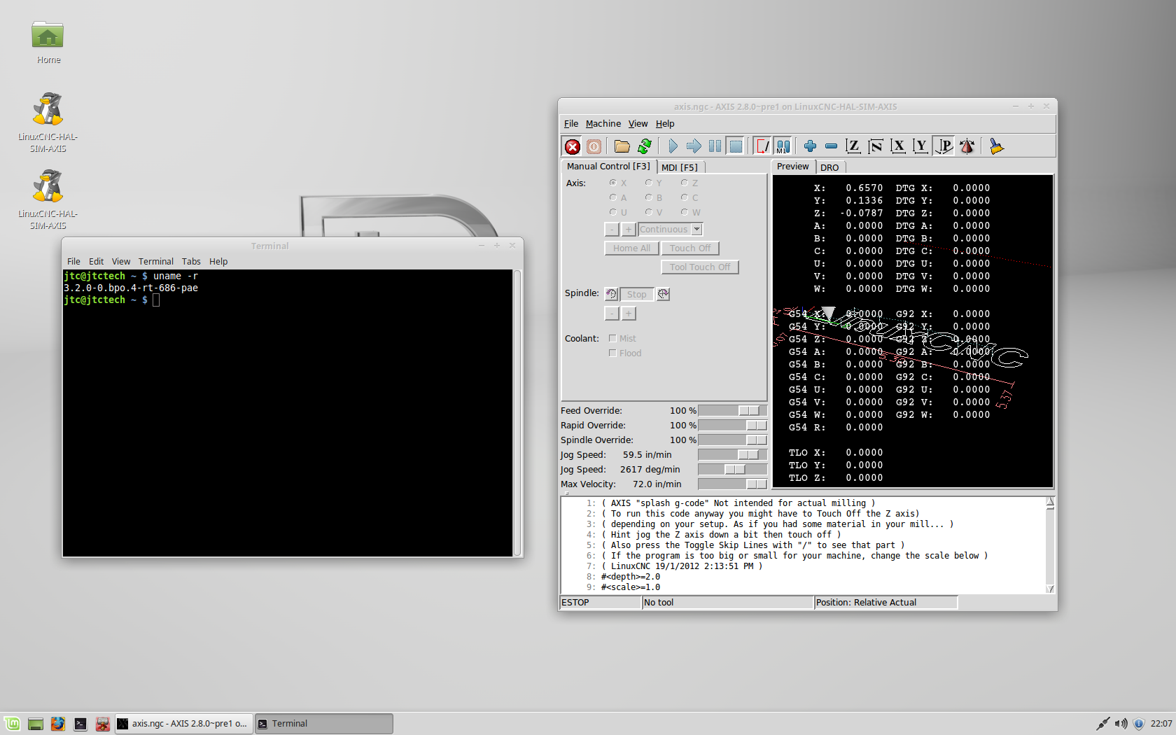The image size is (1176, 735).
Task: Start spindle counterclockwise icon
Action: (x=611, y=294)
